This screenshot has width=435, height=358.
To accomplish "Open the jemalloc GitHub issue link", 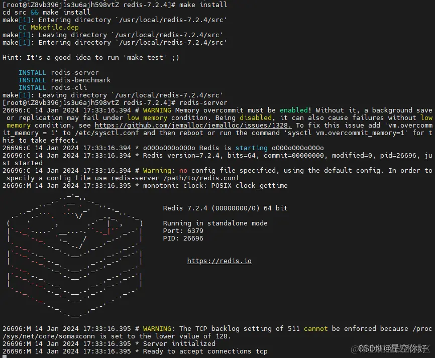I will [x=193, y=126].
